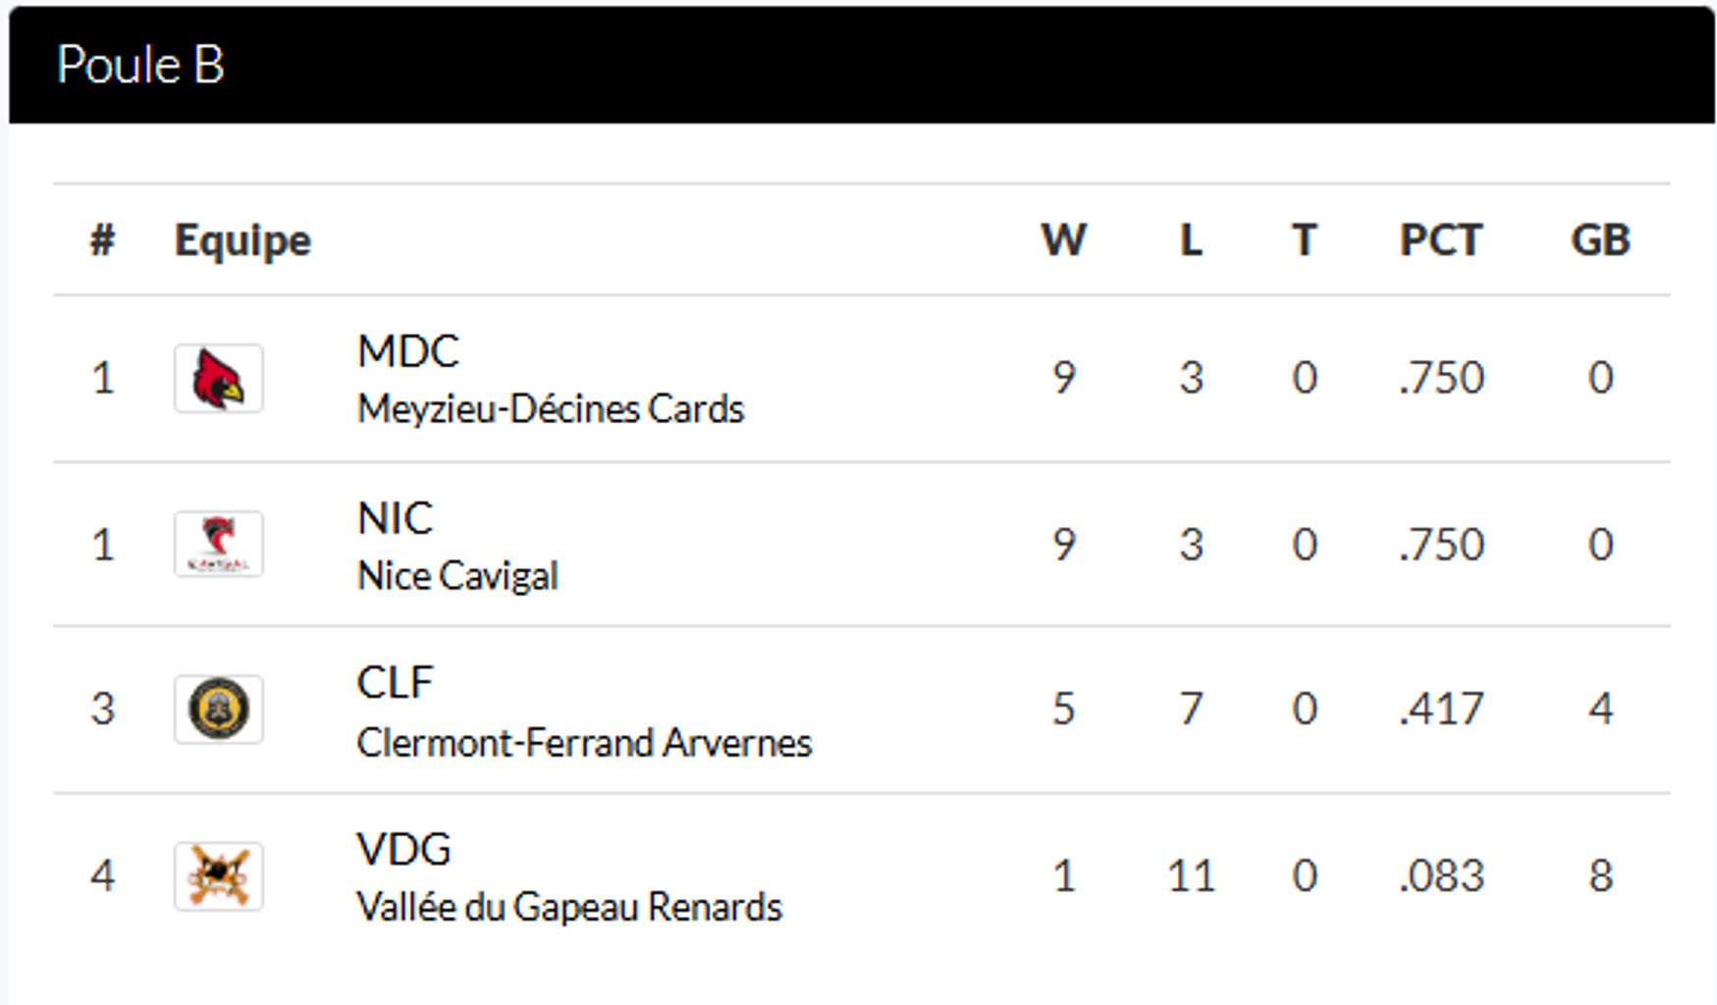Click the W wins column header
This screenshot has width=1717, height=1005.
click(x=1063, y=240)
